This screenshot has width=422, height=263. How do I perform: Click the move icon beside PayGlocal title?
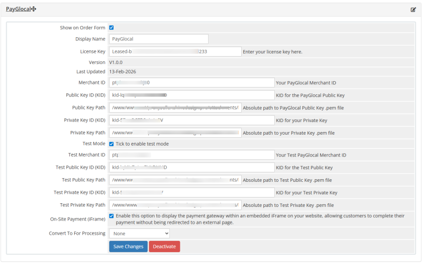coord(34,9)
